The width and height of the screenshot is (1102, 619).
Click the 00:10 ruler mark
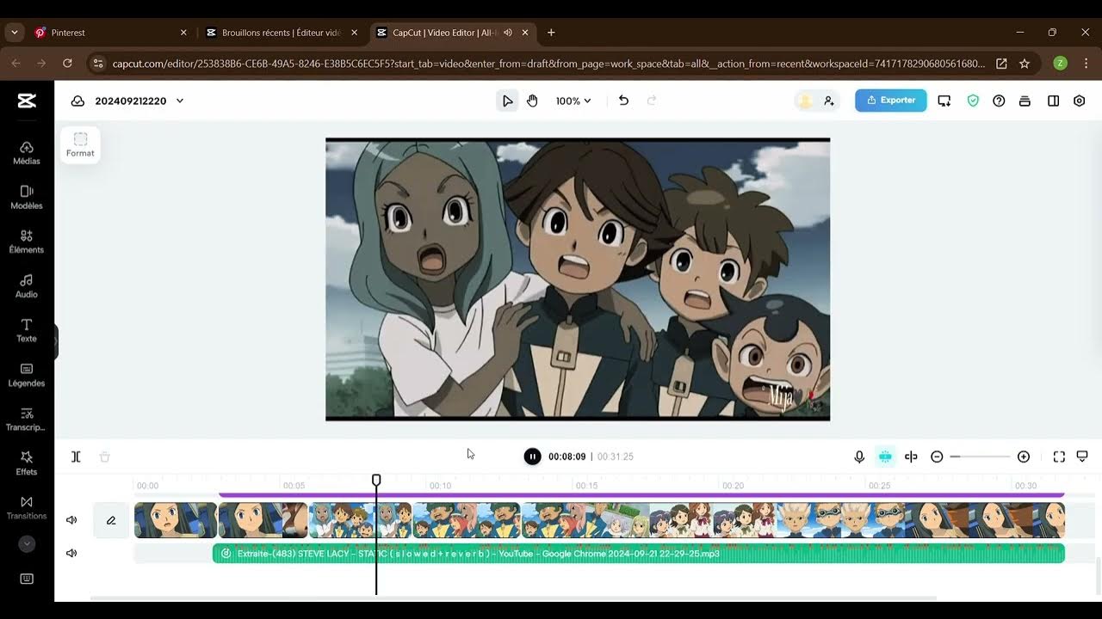(440, 486)
